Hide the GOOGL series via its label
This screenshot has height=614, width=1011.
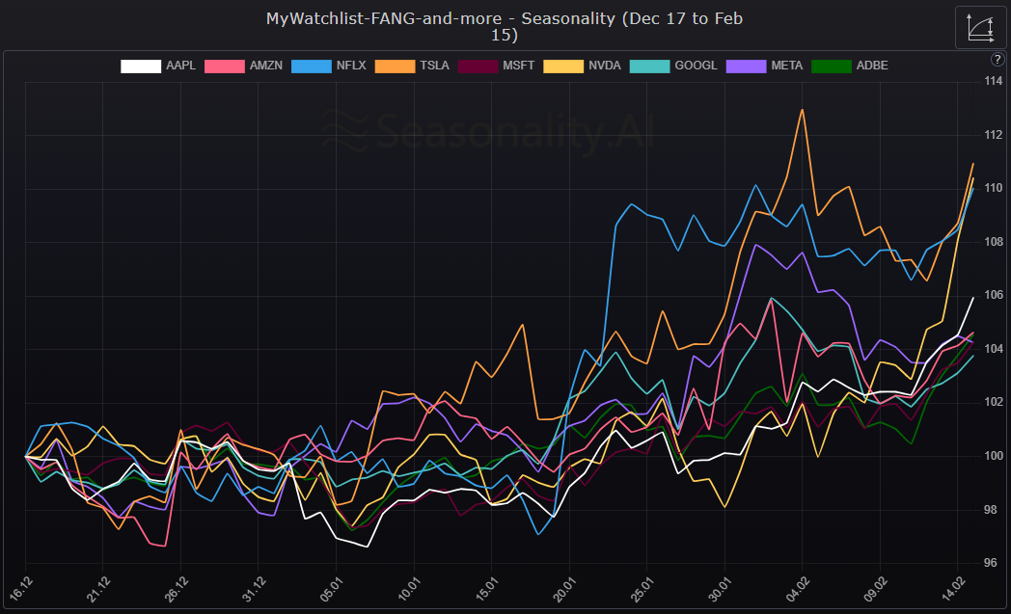(696, 66)
